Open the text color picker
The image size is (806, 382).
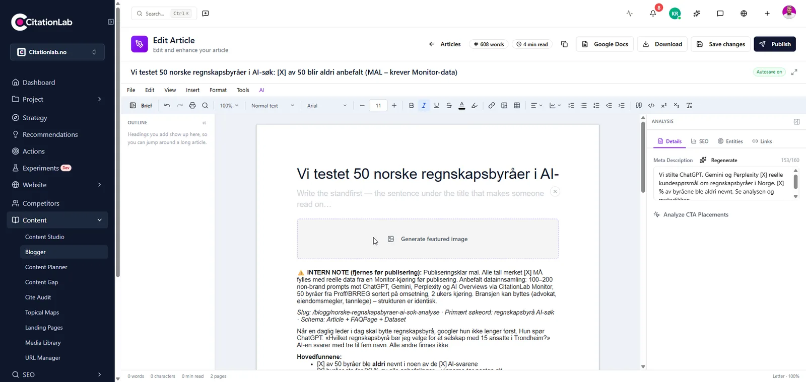click(461, 106)
